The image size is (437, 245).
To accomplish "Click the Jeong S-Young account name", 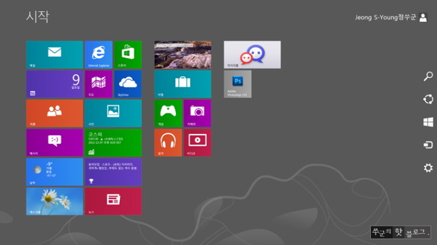I will pyautogui.click(x=385, y=17).
